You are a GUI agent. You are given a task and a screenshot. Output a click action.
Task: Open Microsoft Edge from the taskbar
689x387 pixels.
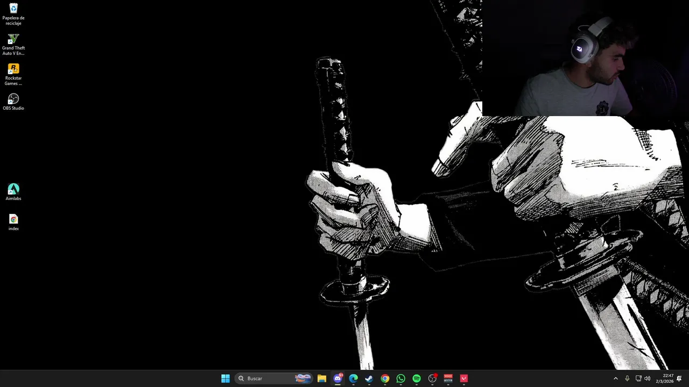click(353, 378)
